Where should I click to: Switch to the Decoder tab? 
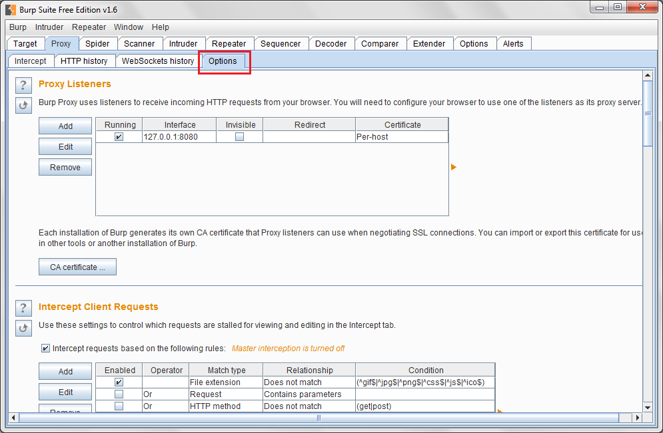point(331,43)
